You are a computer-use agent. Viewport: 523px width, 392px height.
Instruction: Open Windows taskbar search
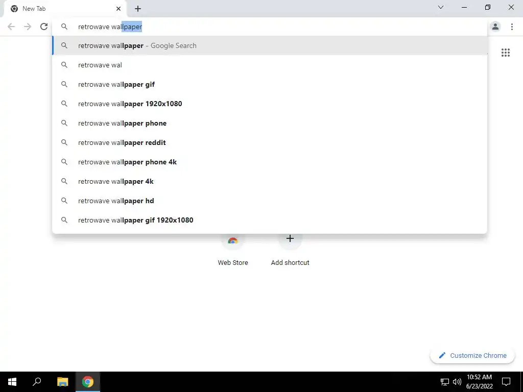pyautogui.click(x=37, y=382)
